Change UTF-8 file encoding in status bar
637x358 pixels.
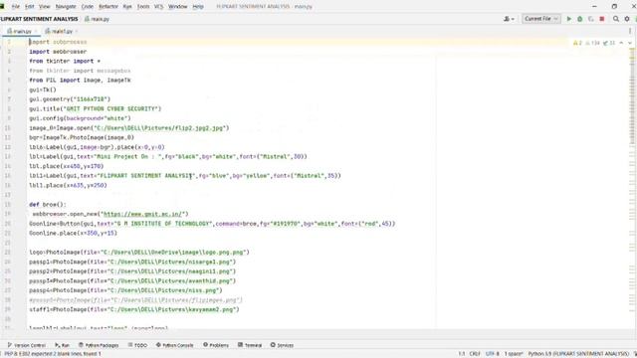(x=492, y=354)
